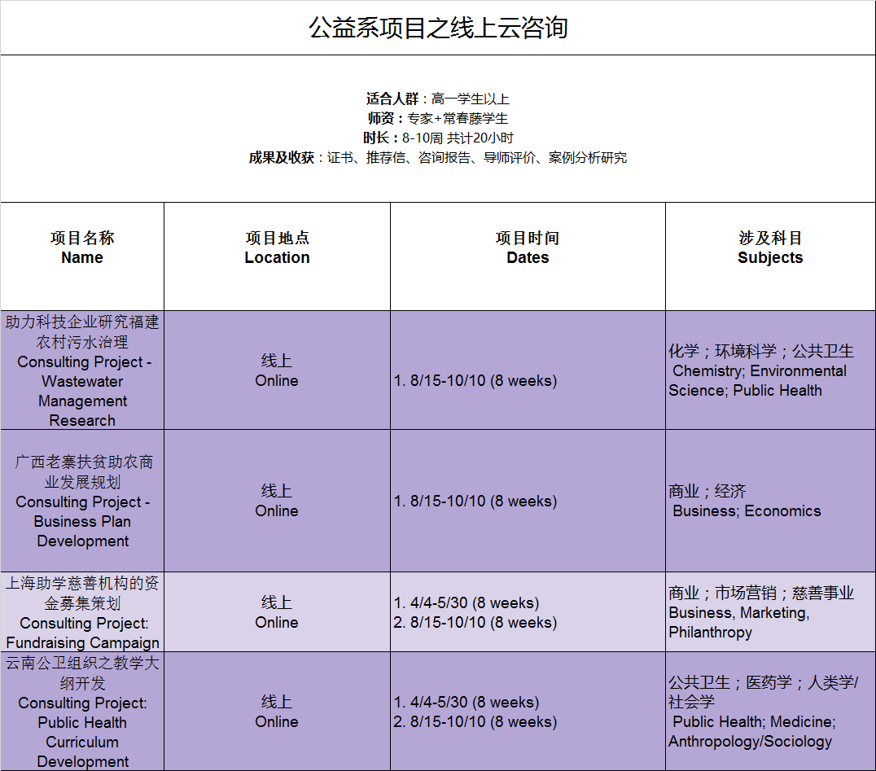Click the dates cell of Business Plan Development
This screenshot has height=771, width=876.
[x=528, y=502]
